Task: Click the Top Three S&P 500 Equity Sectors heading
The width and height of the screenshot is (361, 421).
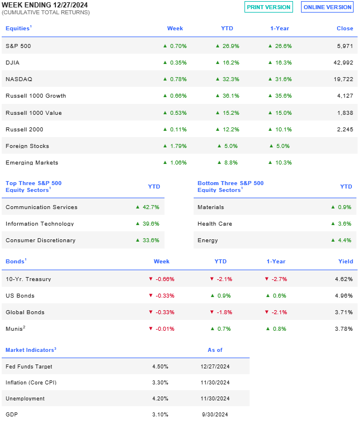Action: (34, 187)
